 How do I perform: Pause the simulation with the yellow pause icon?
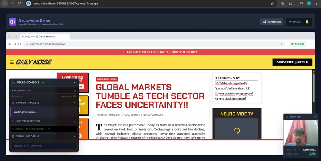[x=307, y=22]
